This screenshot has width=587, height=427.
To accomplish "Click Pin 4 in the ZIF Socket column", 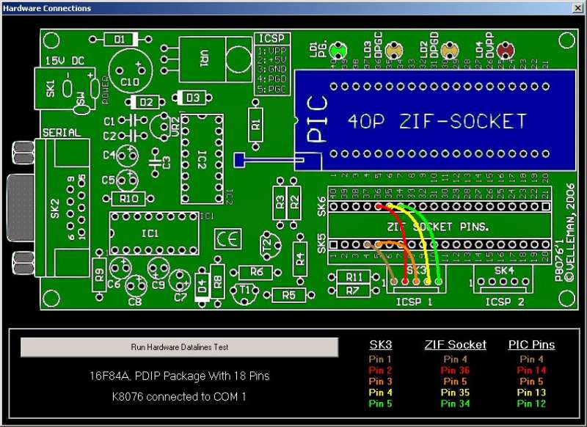I will click(x=455, y=360).
